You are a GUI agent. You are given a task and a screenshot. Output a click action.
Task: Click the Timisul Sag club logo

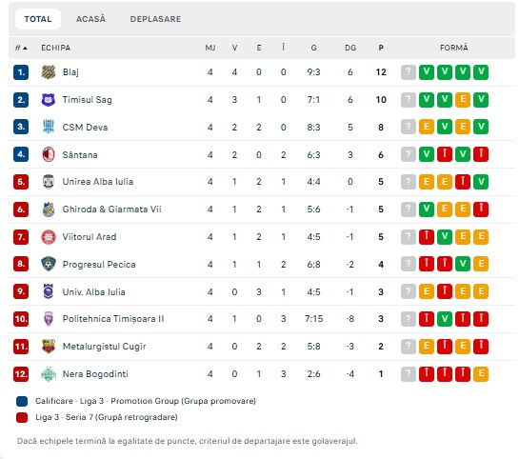[x=49, y=100]
